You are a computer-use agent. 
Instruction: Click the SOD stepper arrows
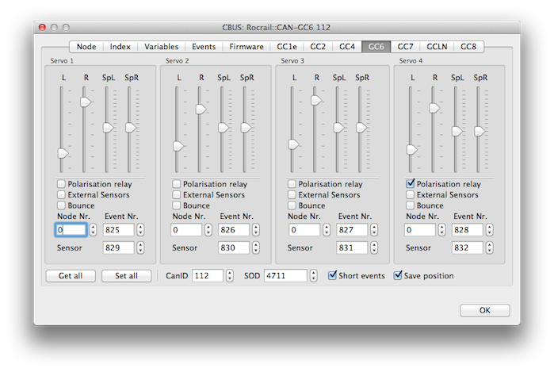(x=314, y=276)
